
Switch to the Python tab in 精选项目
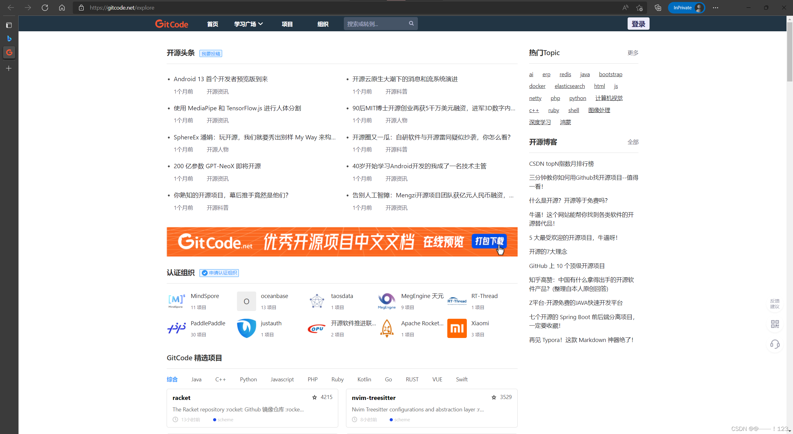248,379
